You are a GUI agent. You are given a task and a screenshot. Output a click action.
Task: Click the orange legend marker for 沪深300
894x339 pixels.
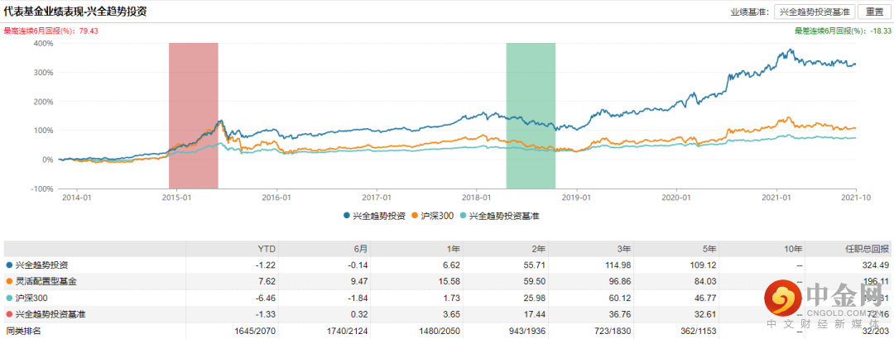click(x=418, y=215)
